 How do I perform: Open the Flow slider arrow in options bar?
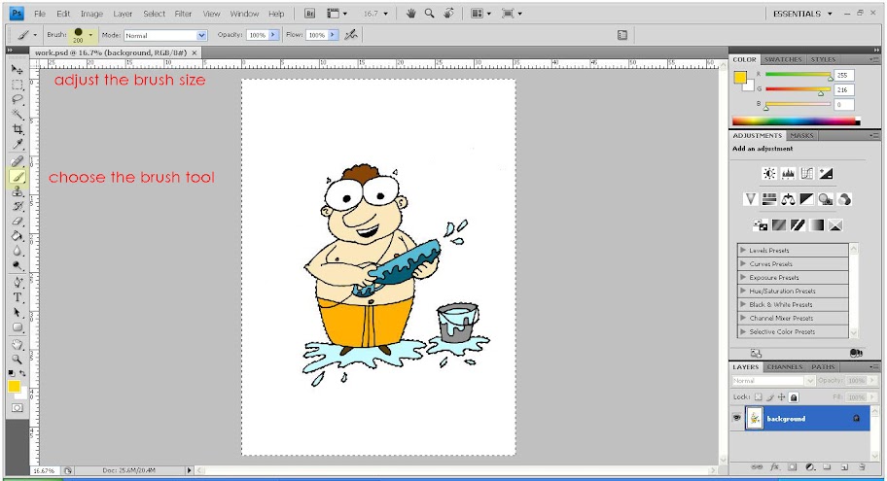333,35
